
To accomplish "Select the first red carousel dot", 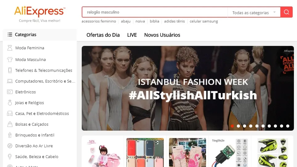I will tap(232, 126).
